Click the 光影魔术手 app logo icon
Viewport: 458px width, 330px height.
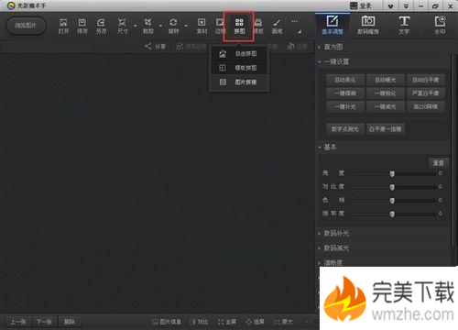(x=11, y=5)
